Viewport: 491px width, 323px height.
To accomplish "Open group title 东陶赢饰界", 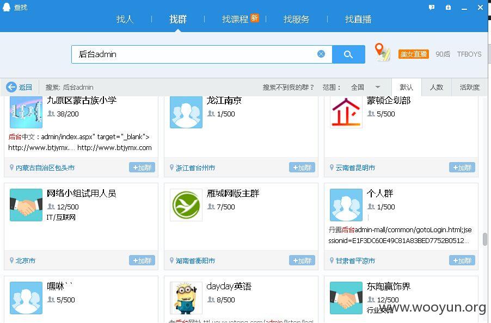I will pos(388,286).
